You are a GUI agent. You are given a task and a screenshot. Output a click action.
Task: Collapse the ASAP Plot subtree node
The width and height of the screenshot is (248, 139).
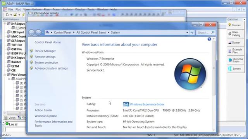[9, 79]
